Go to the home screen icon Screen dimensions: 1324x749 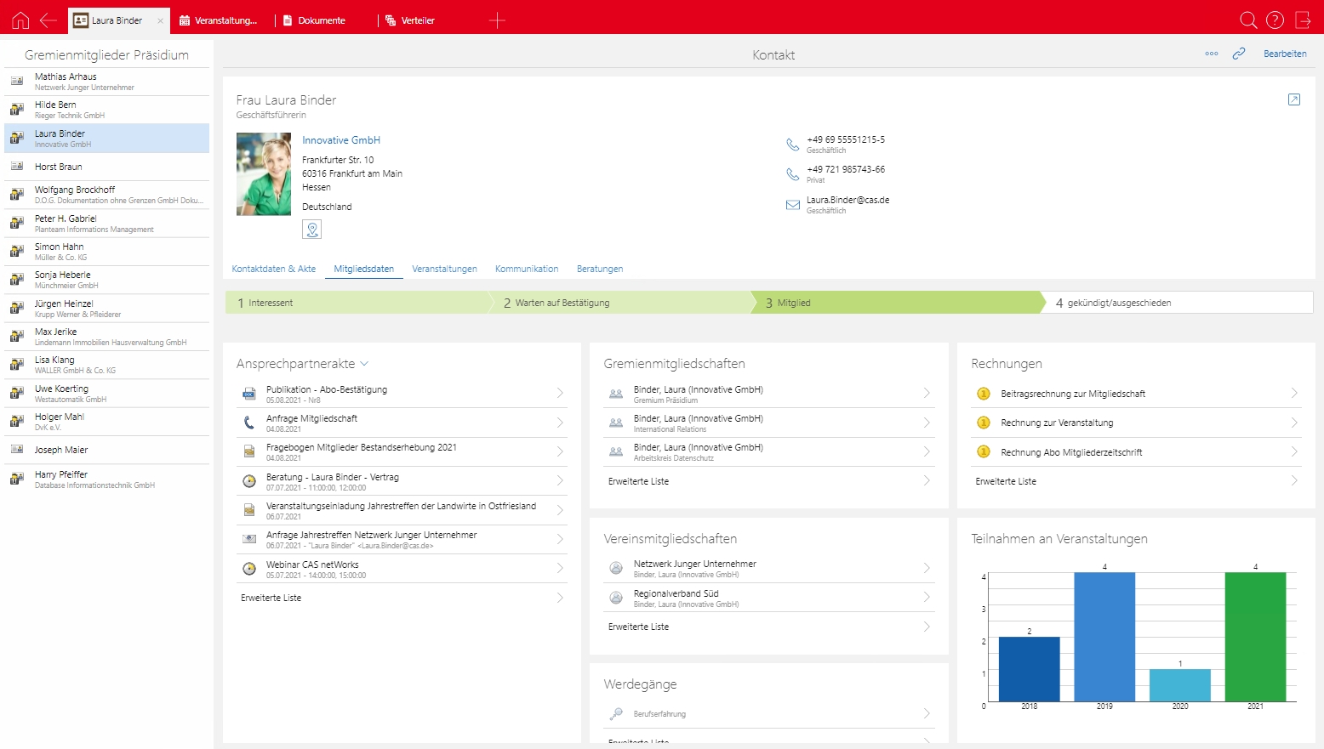pyautogui.click(x=20, y=20)
